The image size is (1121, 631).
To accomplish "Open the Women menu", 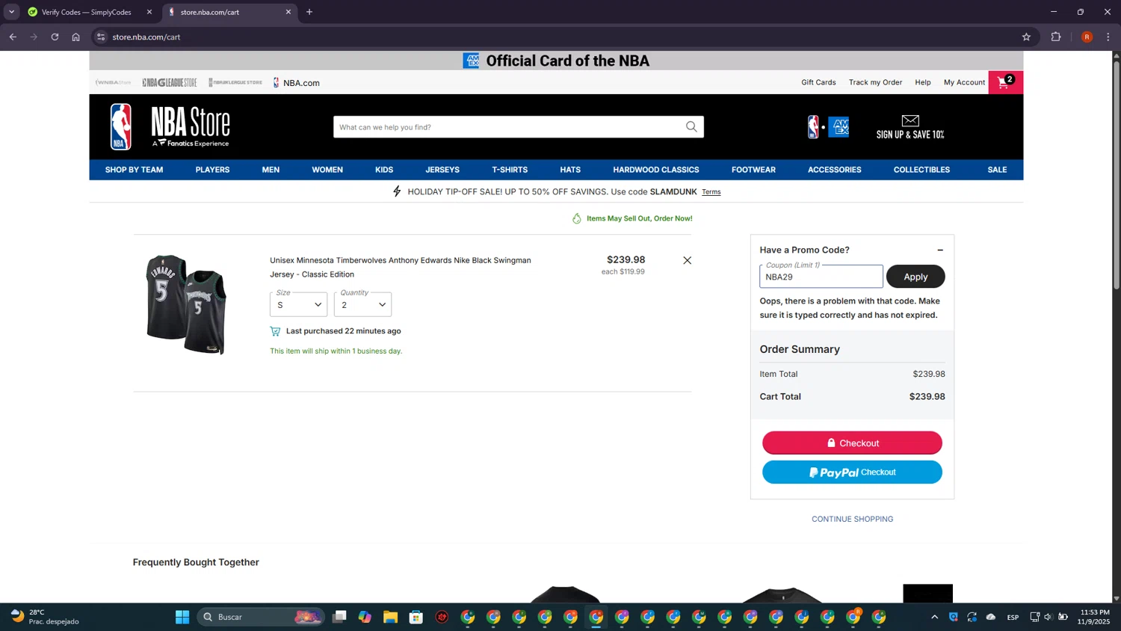I will point(327,170).
